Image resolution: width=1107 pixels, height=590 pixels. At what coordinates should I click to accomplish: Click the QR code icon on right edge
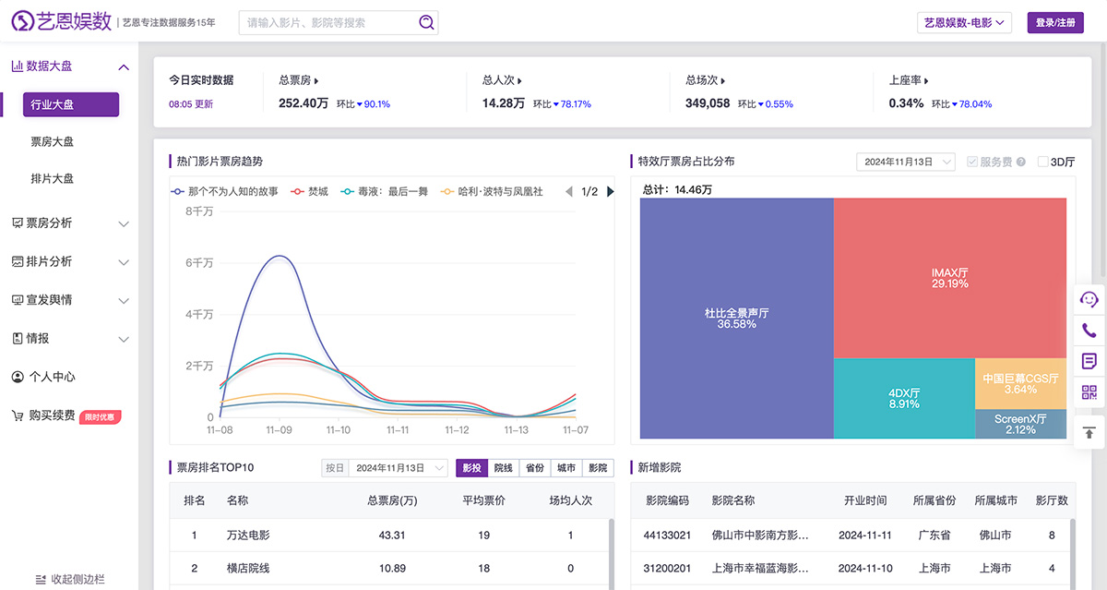point(1089,391)
